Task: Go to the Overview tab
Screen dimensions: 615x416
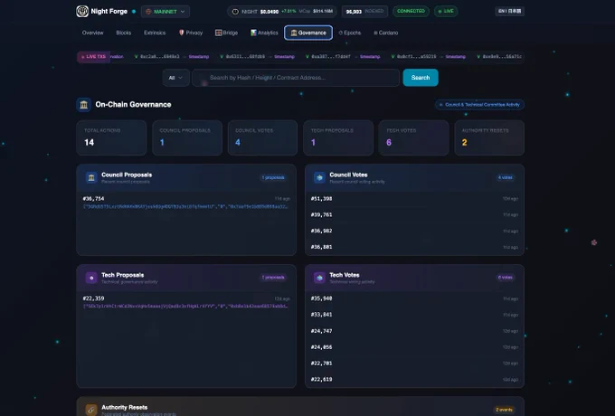Action: [92, 33]
